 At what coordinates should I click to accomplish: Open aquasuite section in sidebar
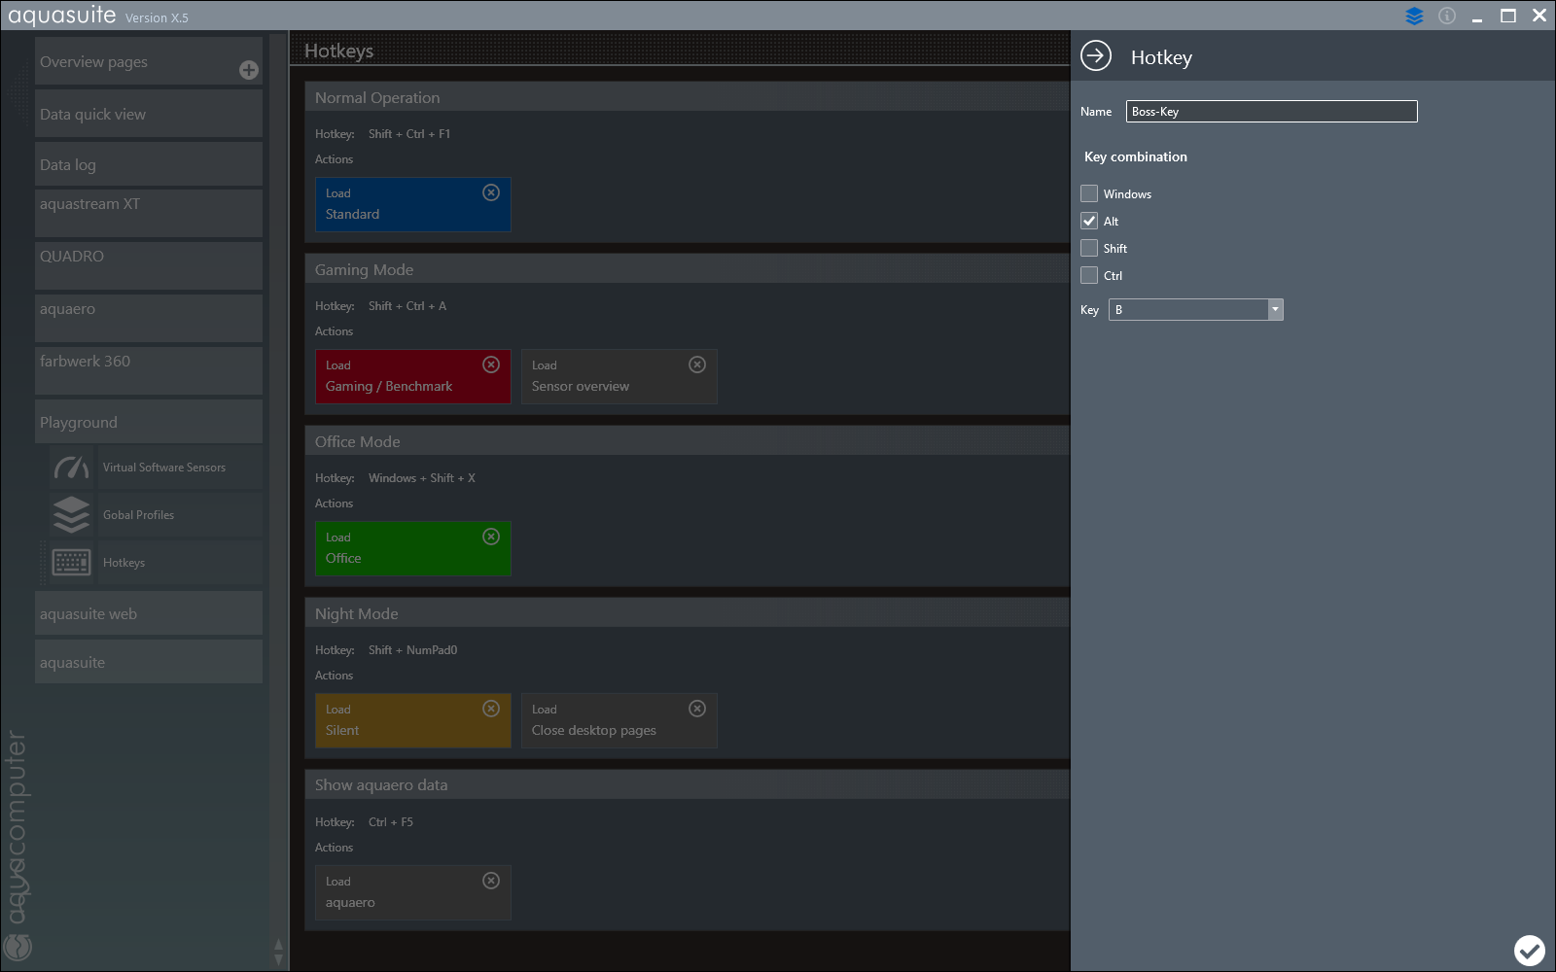tap(149, 662)
